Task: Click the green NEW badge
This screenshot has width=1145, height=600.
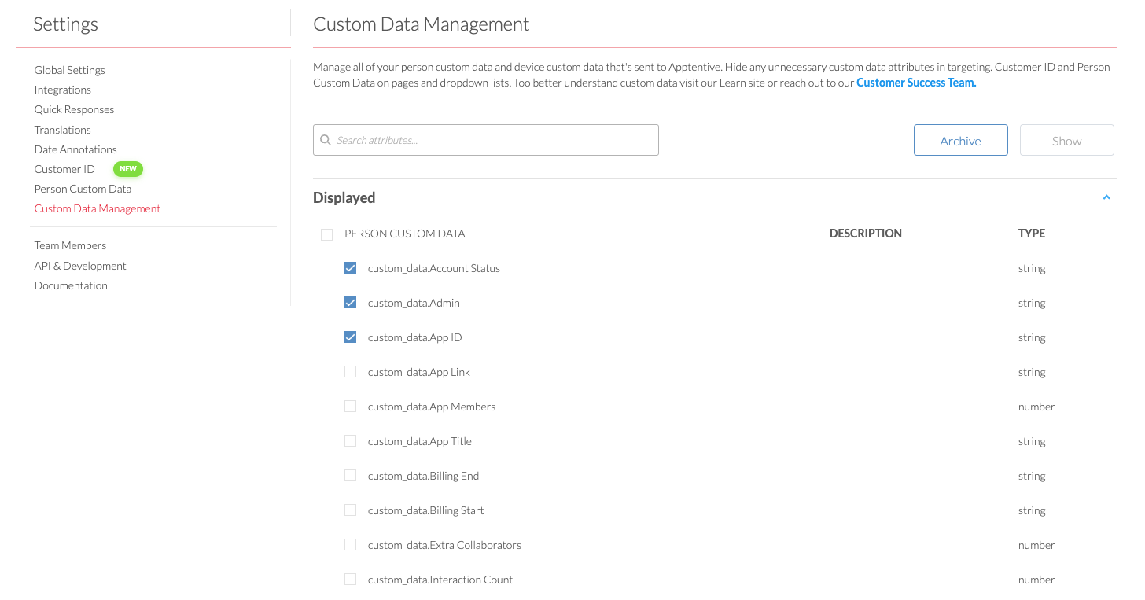Action: pyautogui.click(x=128, y=169)
